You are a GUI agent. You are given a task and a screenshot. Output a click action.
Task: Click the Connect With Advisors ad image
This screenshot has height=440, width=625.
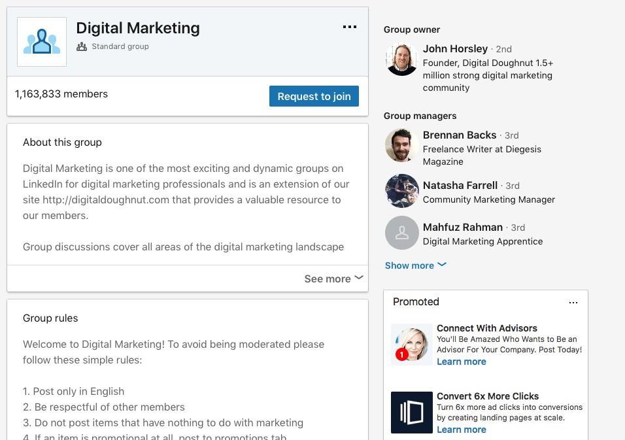412,345
